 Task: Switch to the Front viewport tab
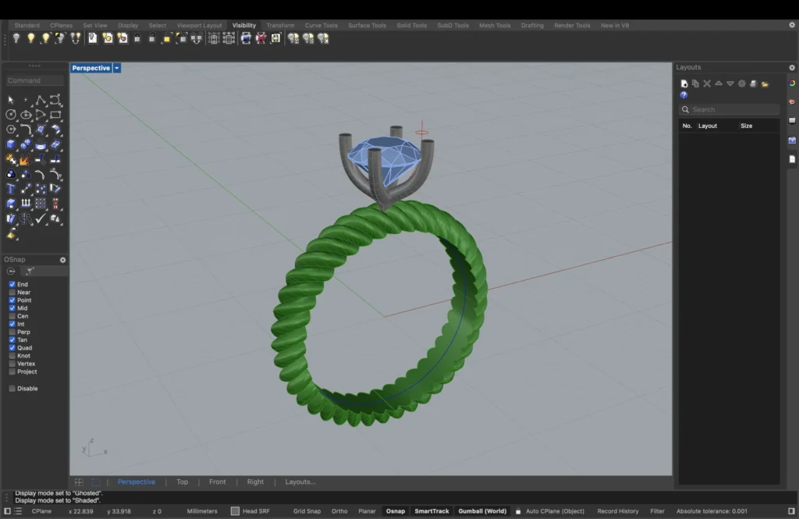pyautogui.click(x=218, y=482)
